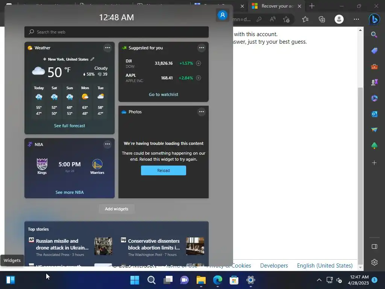The height and width of the screenshot is (289, 385).
Task: Add DJI to the watchlist
Action: coord(199,63)
